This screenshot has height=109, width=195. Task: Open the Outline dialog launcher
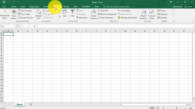(x=173, y=21)
